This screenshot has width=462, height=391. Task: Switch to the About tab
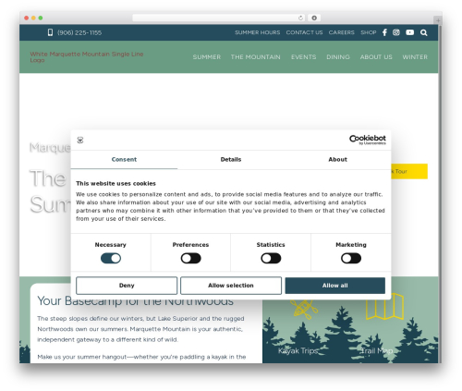click(x=337, y=160)
